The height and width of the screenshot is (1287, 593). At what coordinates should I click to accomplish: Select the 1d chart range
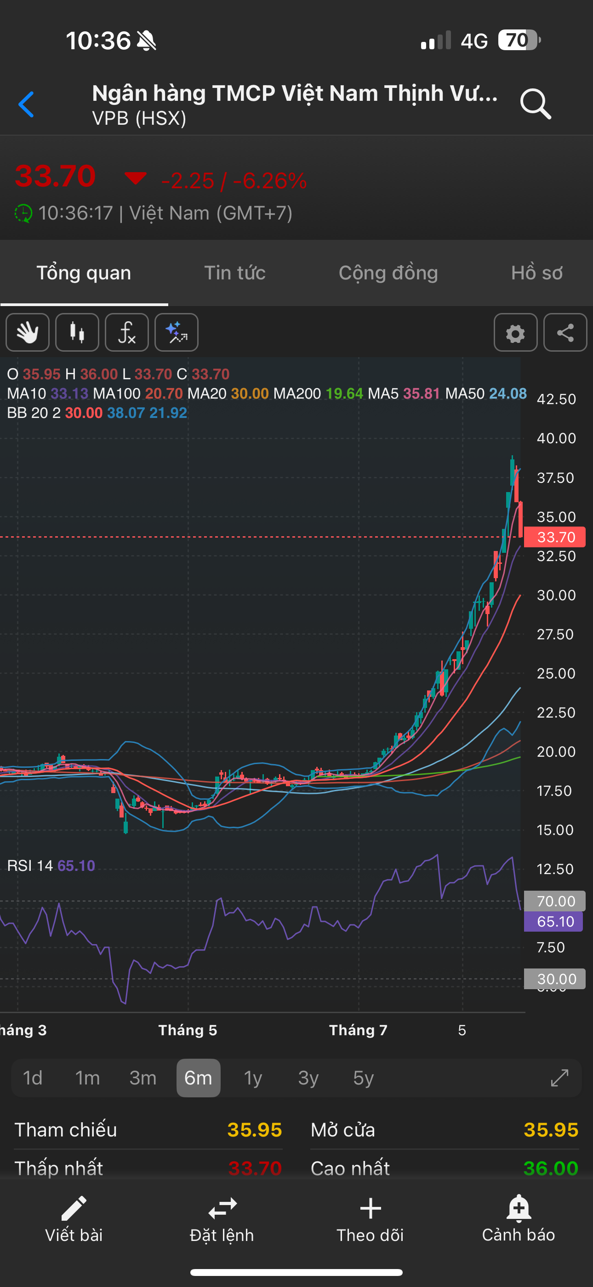point(33,1078)
